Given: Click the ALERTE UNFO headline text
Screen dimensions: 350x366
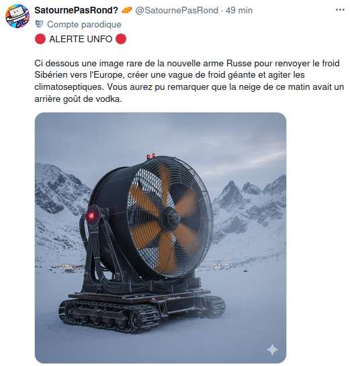Looking at the screenshot, I should click(81, 39).
